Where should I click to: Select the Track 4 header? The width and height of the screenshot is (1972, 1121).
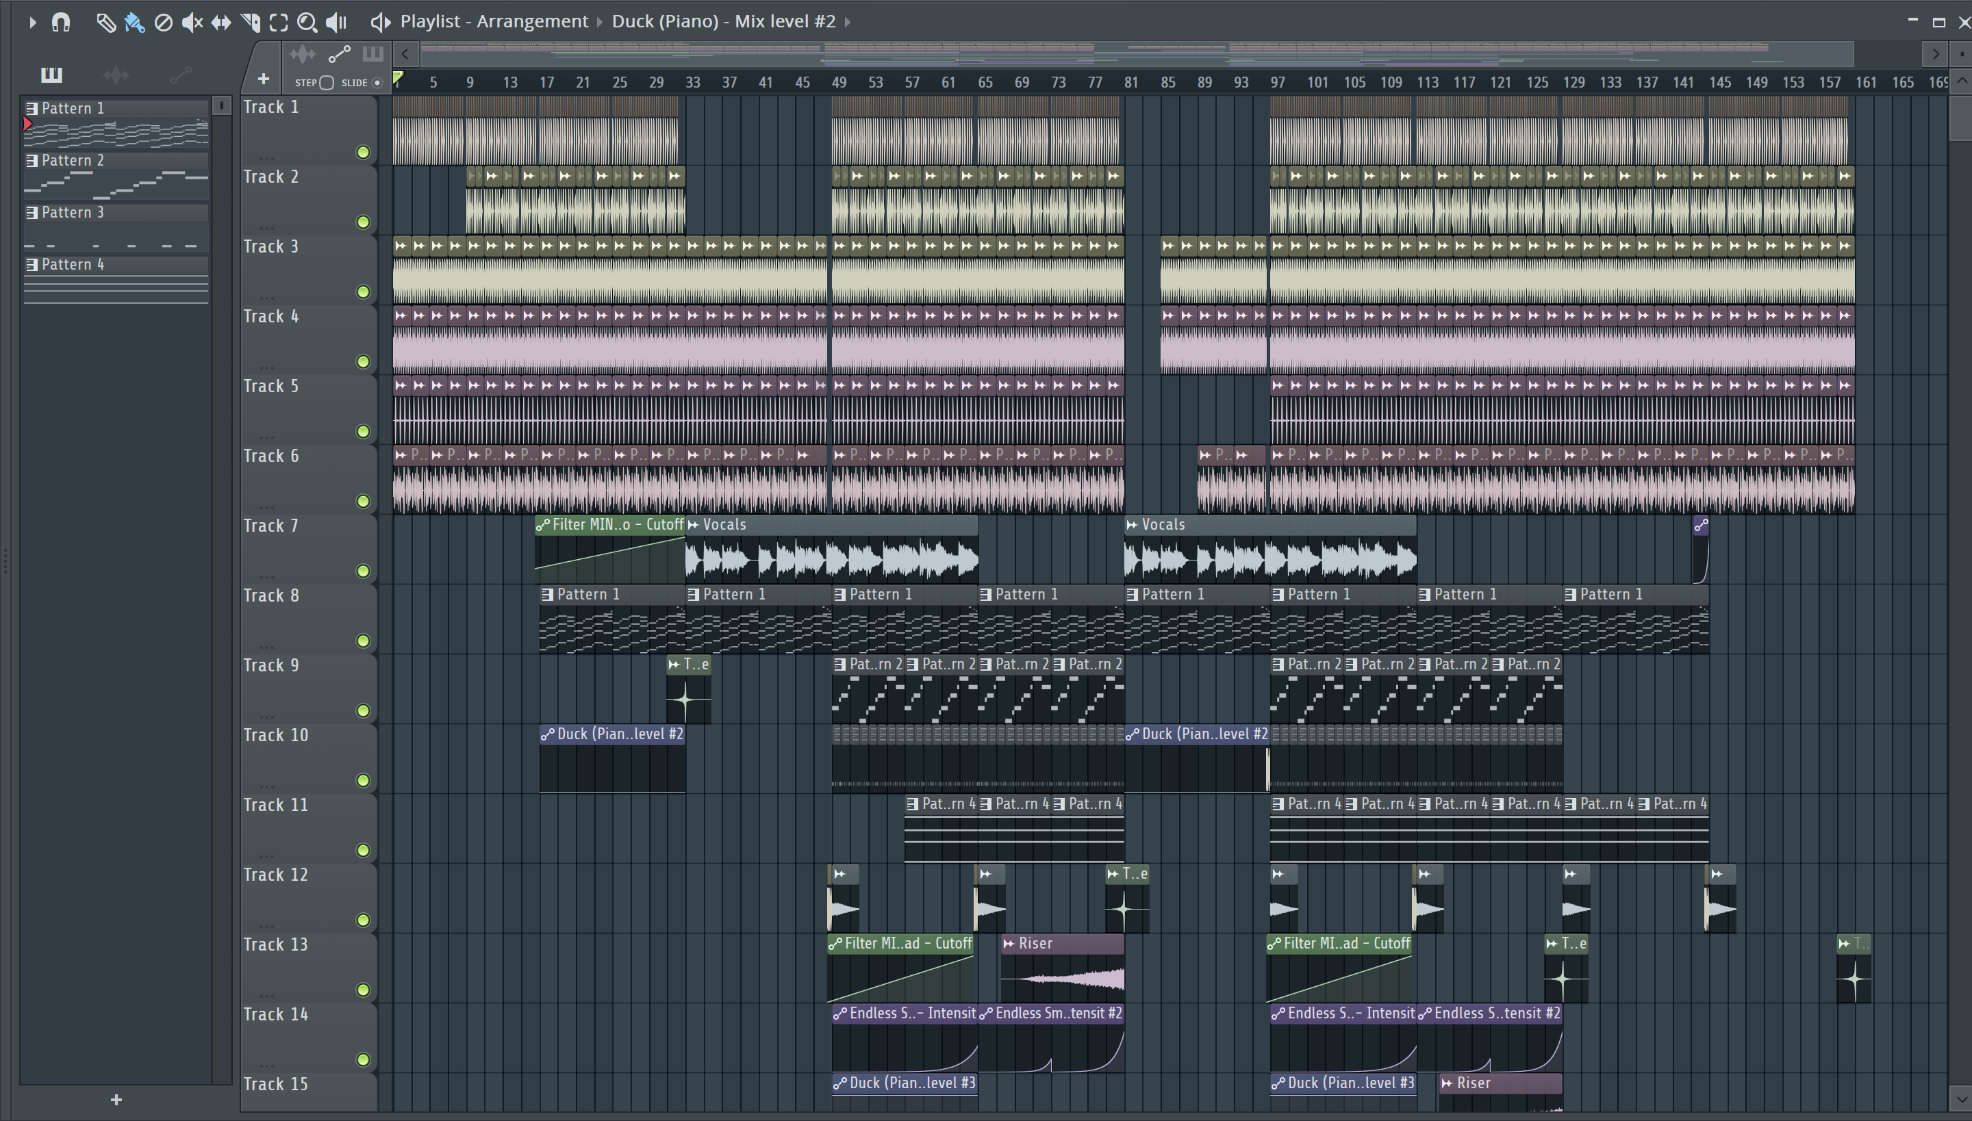(x=308, y=339)
